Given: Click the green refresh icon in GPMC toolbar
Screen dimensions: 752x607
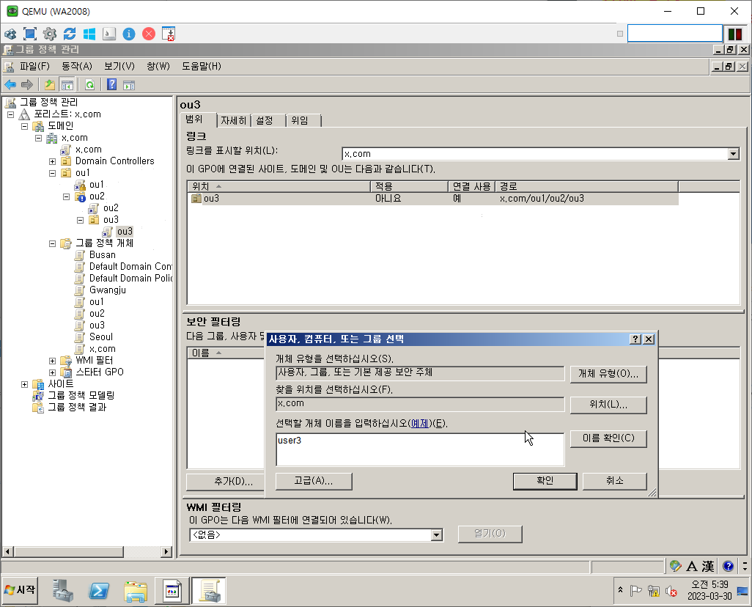Looking at the screenshot, I should tap(89, 85).
